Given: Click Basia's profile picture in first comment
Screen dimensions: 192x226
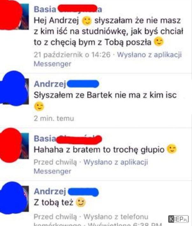Looking at the screenshot, I should [14, 15].
